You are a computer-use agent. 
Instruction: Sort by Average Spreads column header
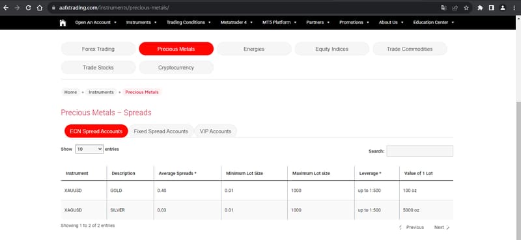click(188, 173)
